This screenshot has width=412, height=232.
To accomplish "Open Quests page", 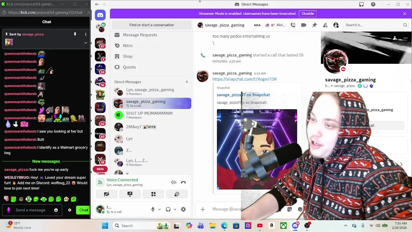I will tap(152, 67).
